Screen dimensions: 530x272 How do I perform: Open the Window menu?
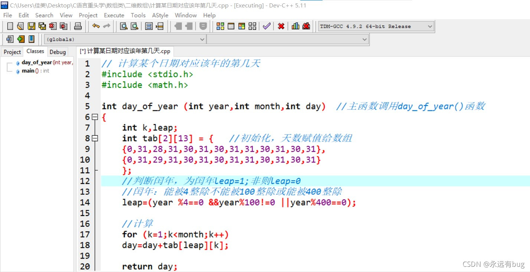click(186, 15)
